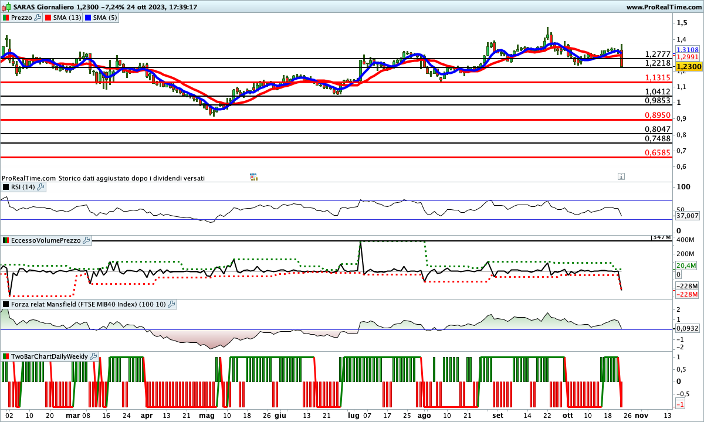The image size is (704, 422).
Task: Click the 0,7488 level label
Action: (x=658, y=138)
